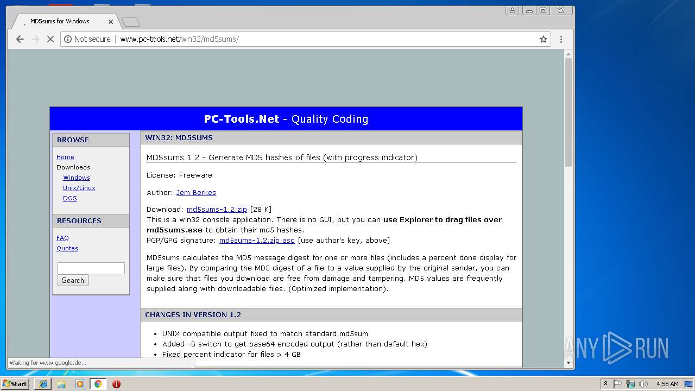Open the Home link in Browse panel

65,157
